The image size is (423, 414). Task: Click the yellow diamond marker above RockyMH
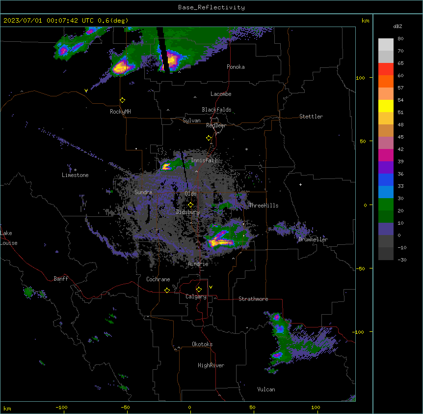click(x=123, y=100)
